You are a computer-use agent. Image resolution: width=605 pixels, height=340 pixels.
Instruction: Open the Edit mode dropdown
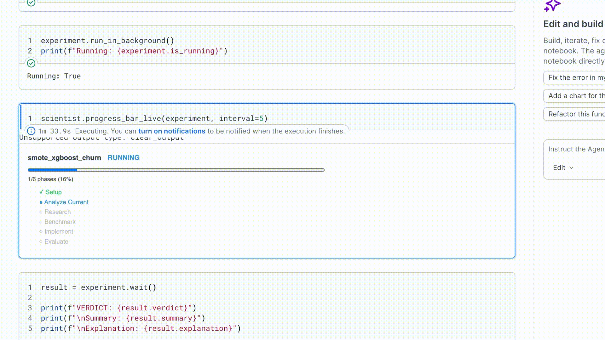click(563, 168)
